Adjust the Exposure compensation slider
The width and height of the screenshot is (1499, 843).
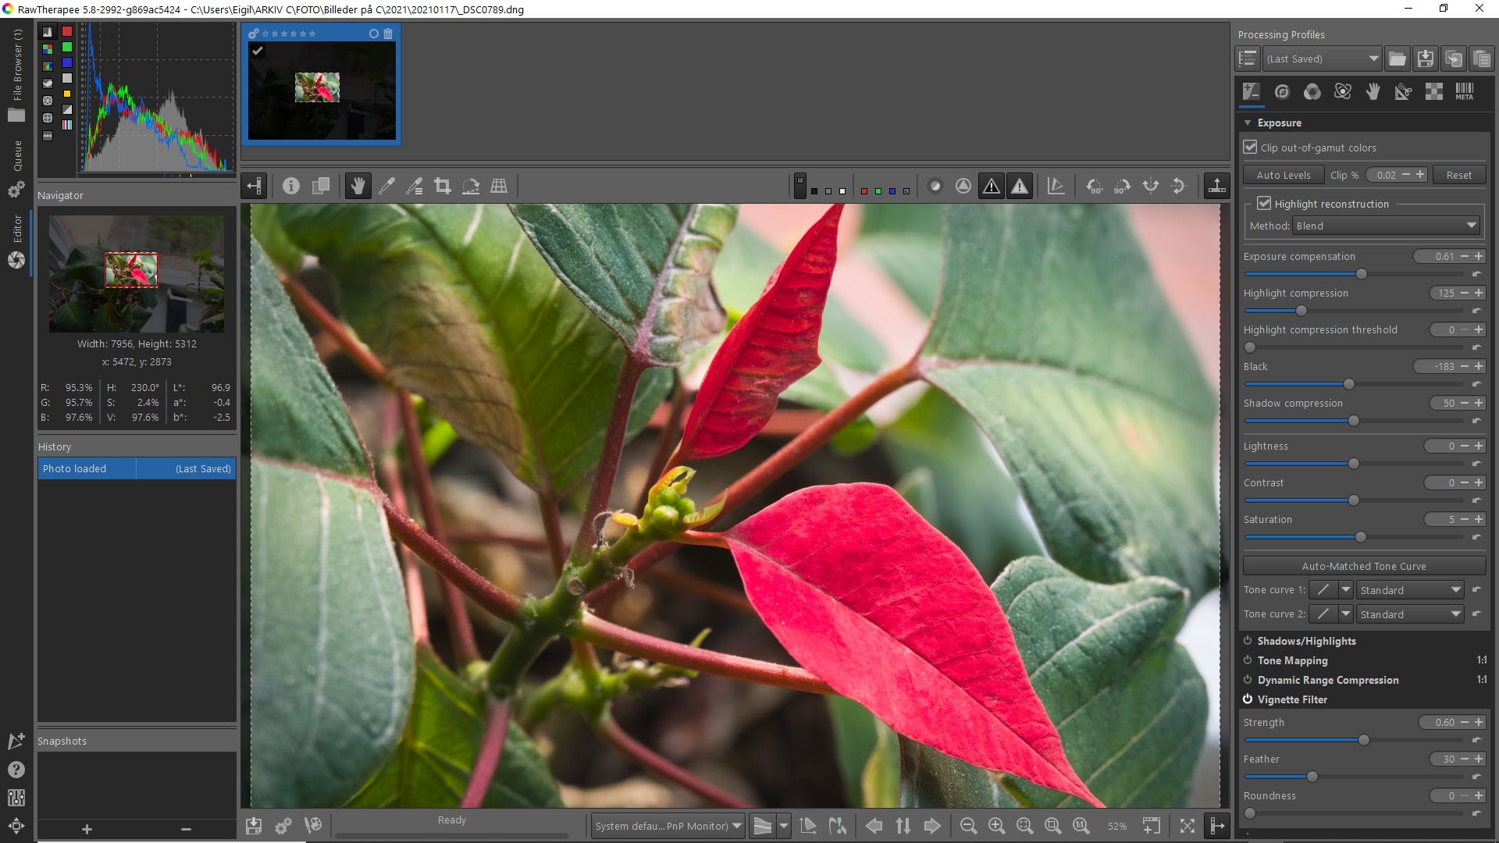point(1362,274)
